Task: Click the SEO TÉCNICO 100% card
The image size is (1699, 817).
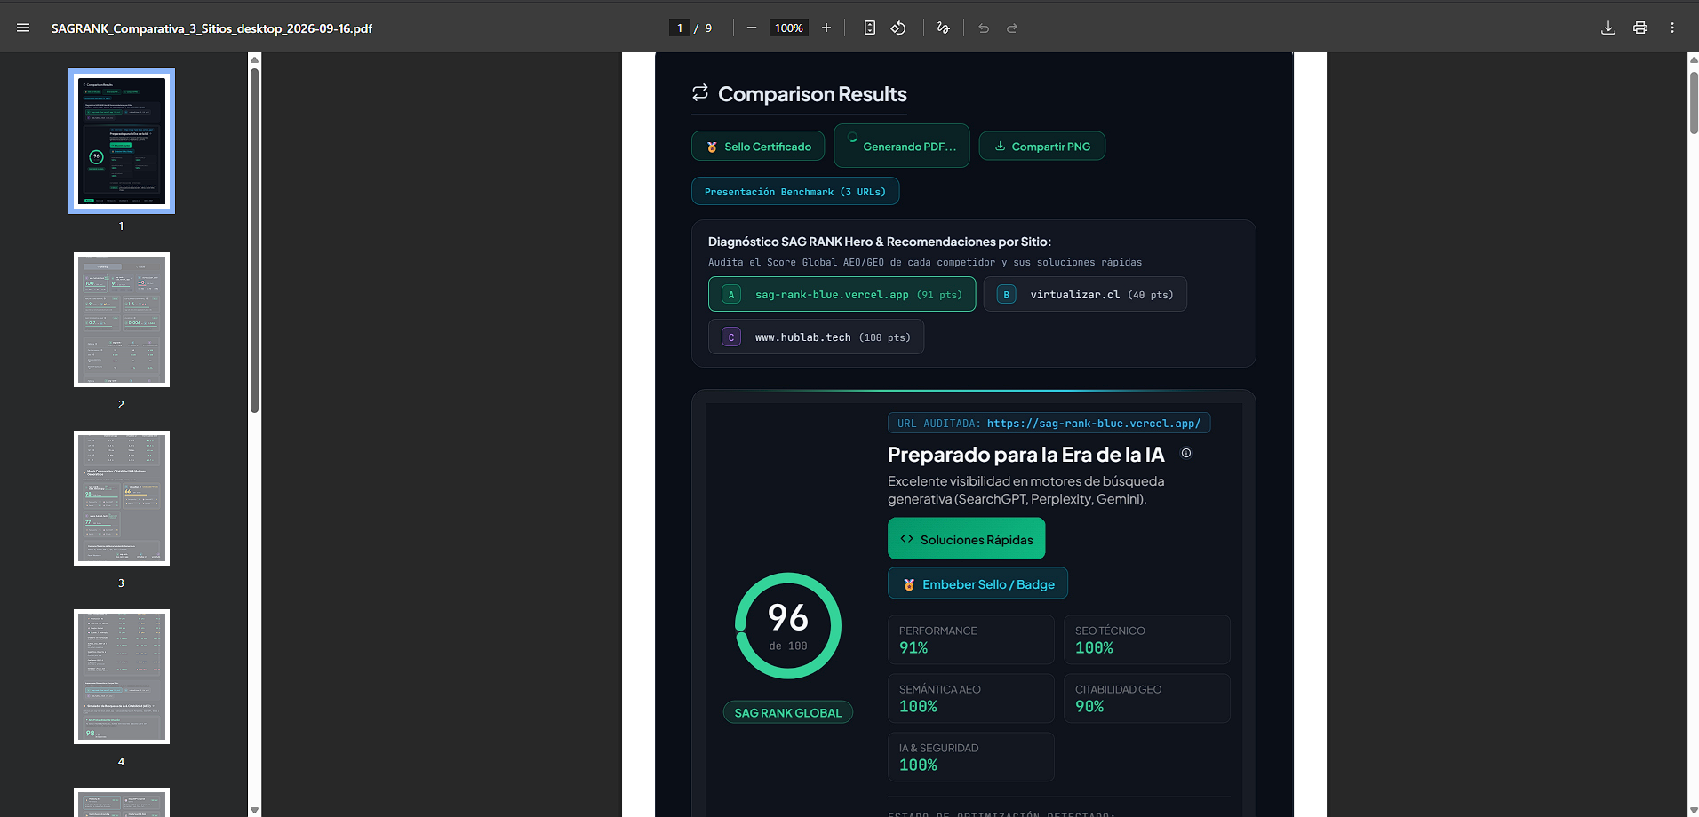Action: tap(1147, 639)
